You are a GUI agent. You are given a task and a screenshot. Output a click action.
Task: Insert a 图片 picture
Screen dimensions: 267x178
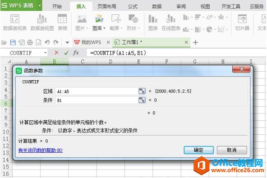(x=81, y=23)
